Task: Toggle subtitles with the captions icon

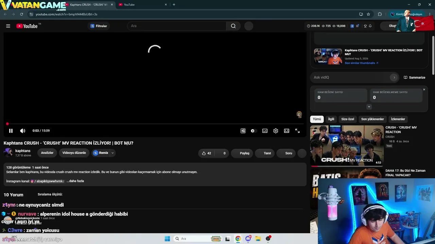Action: point(265,131)
